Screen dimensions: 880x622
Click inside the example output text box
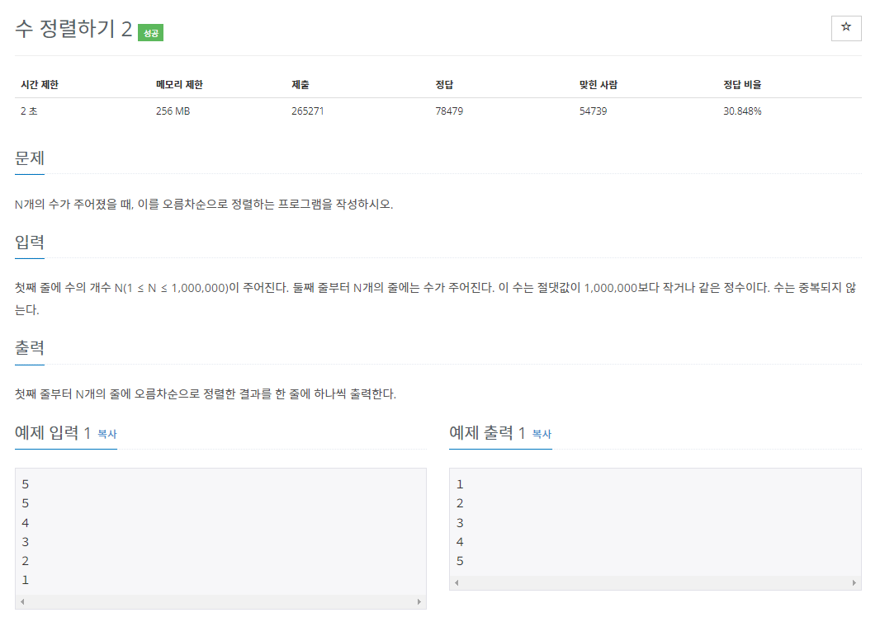[x=655, y=522]
